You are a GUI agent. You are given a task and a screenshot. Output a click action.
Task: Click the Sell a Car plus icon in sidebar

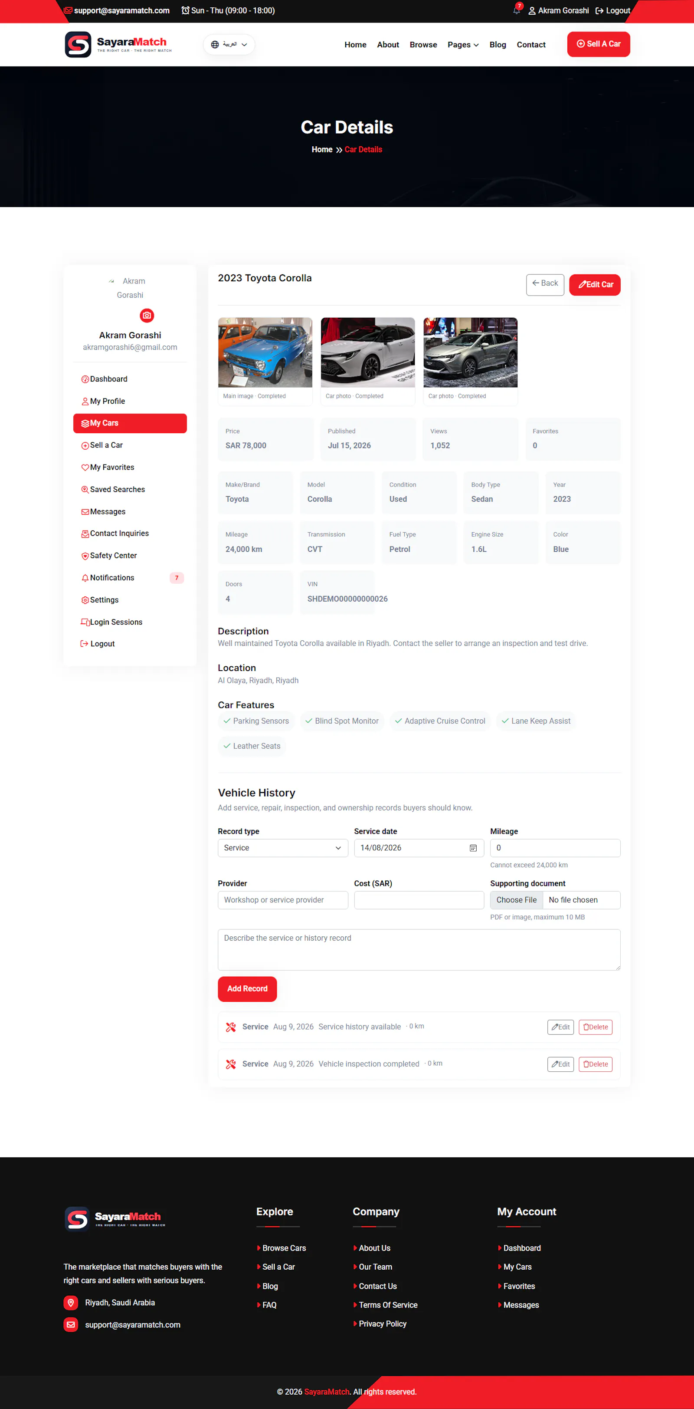coord(85,446)
